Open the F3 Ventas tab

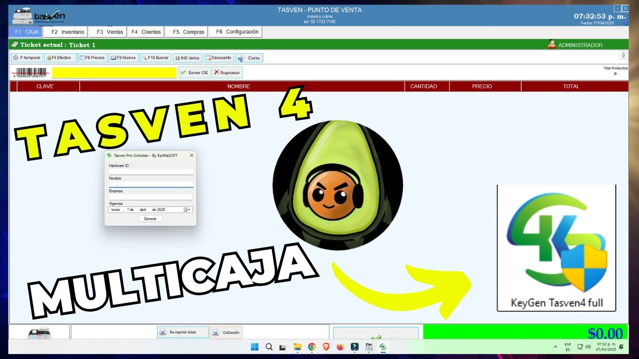click(x=108, y=32)
